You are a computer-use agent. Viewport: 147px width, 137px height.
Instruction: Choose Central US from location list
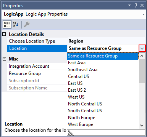click(103, 76)
